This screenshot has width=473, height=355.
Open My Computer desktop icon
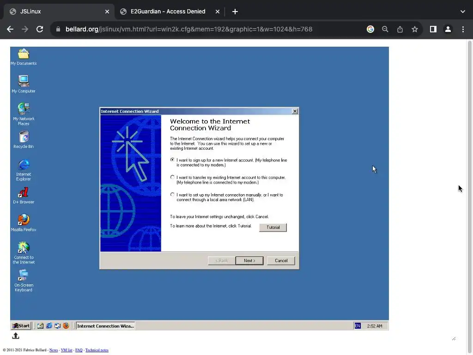pyautogui.click(x=24, y=84)
